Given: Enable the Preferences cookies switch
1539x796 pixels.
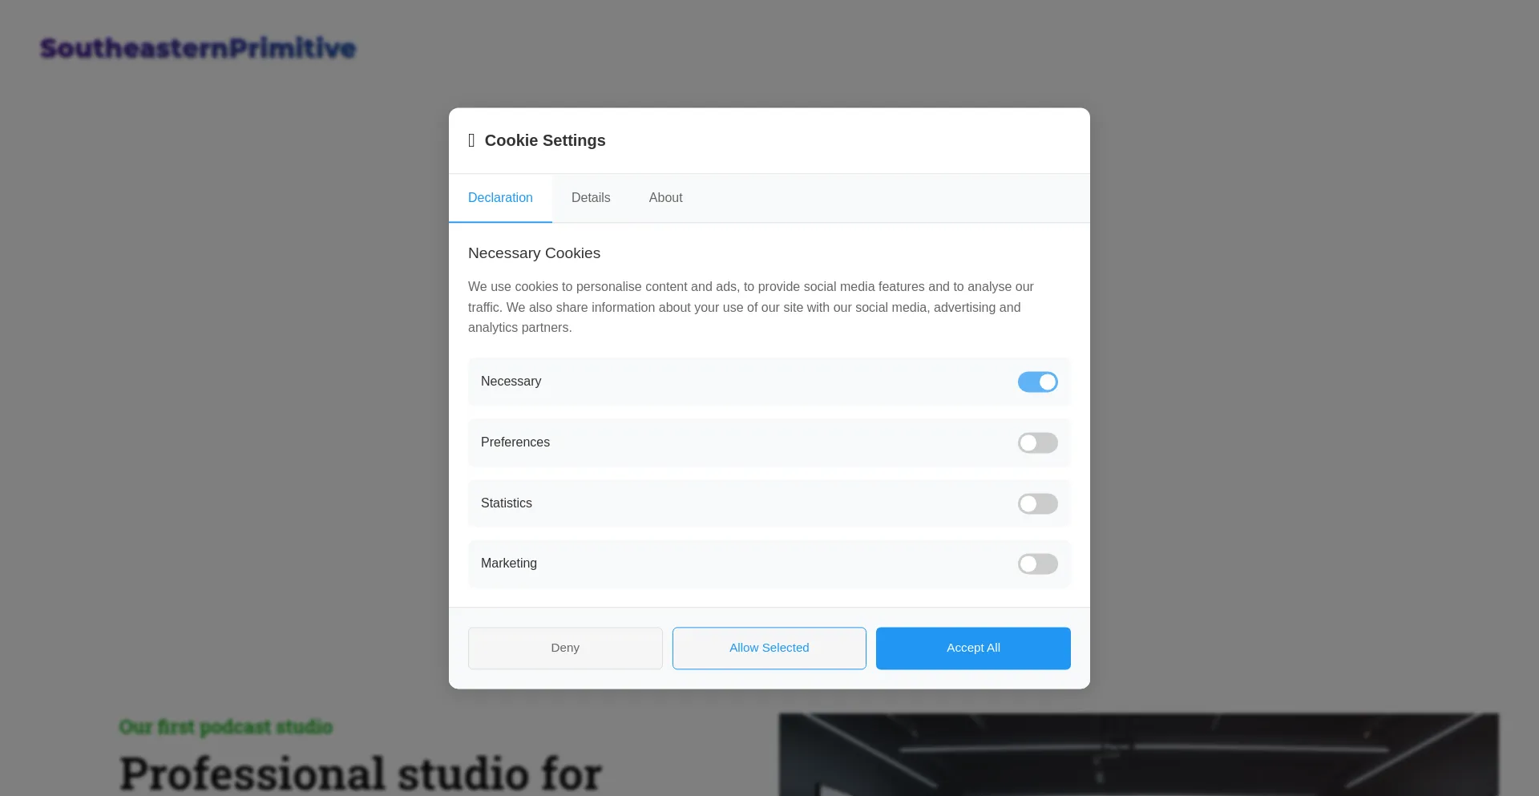Looking at the screenshot, I should click(1037, 442).
